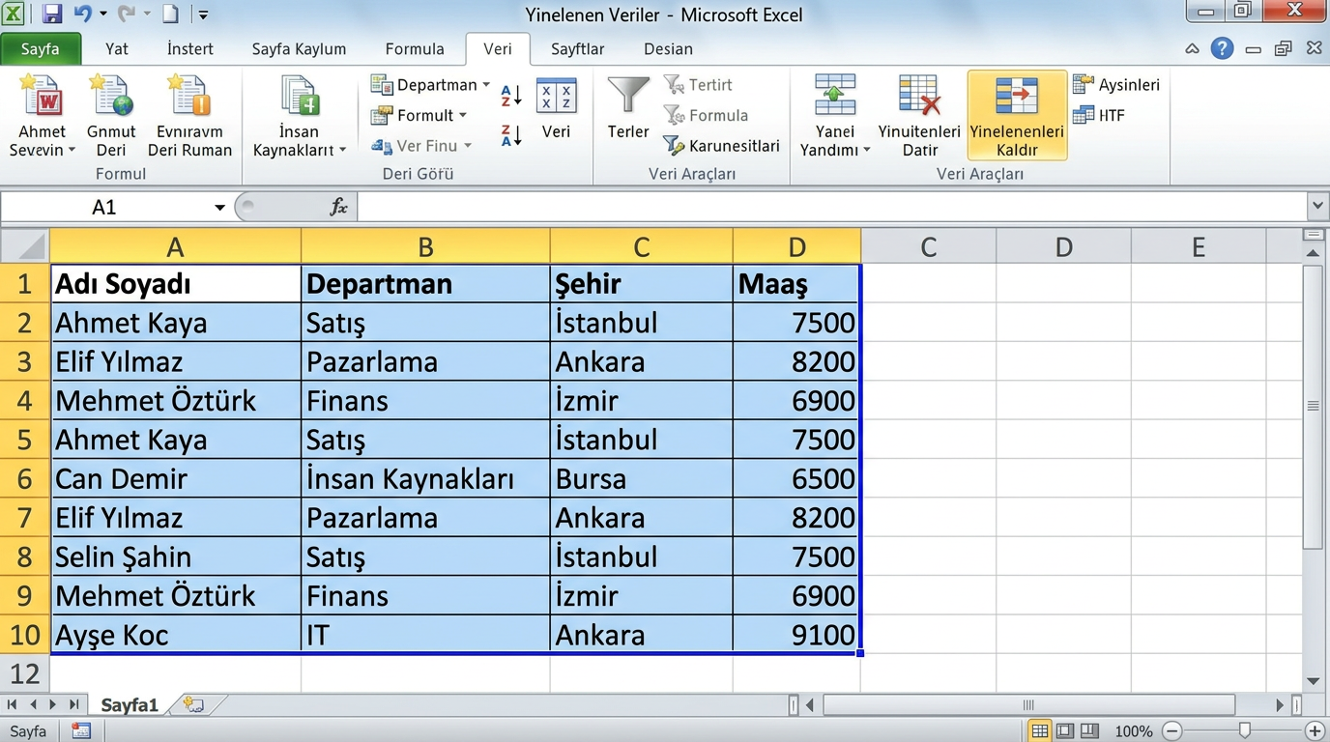Switch to Page Break Preview view
The image size is (1330, 742).
pos(1089,731)
